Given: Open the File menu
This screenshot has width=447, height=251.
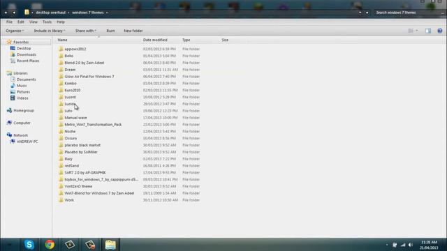Looking at the screenshot, I should (9, 22).
